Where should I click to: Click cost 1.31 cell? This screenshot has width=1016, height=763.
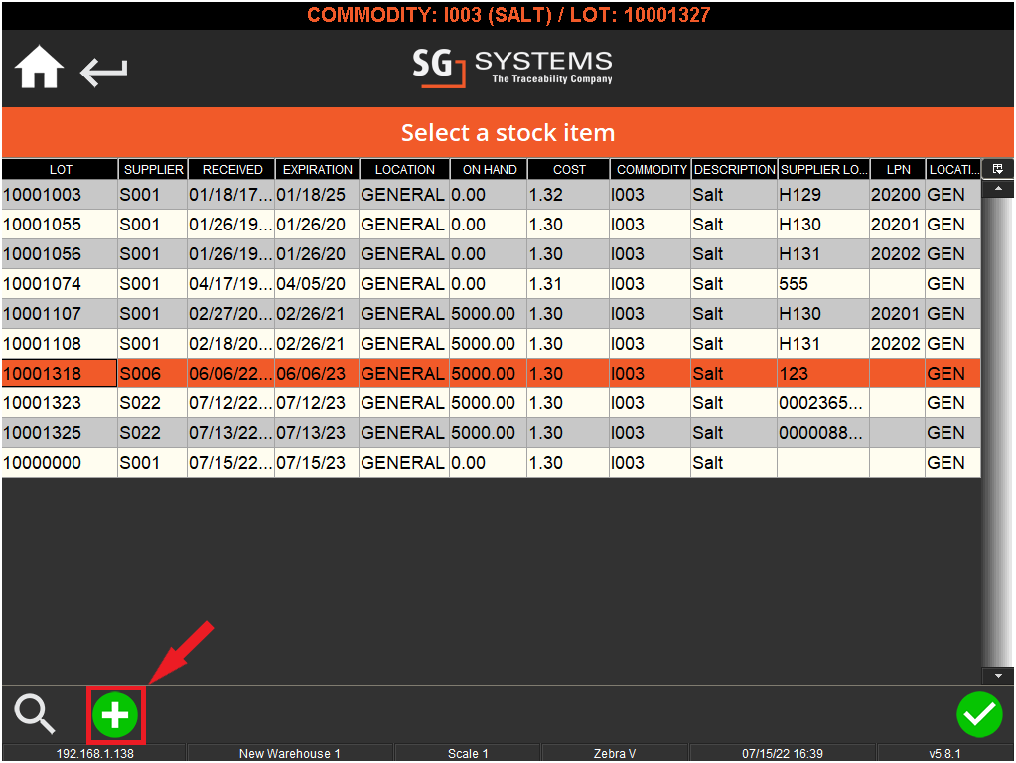click(x=568, y=284)
